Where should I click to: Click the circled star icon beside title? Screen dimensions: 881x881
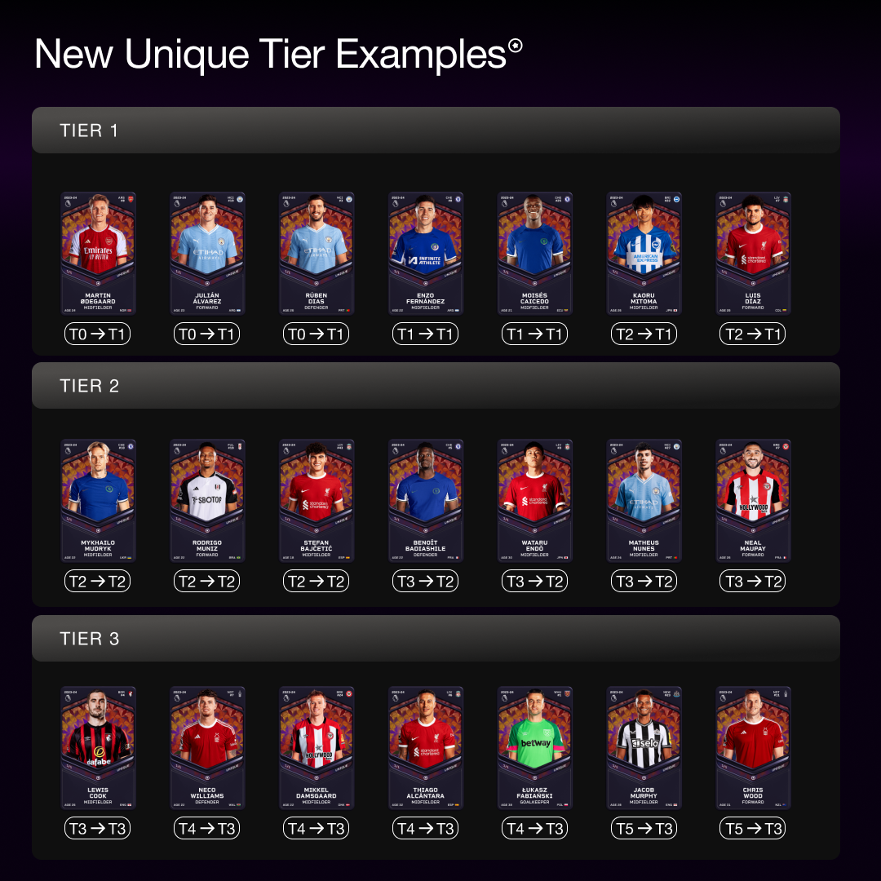click(516, 46)
